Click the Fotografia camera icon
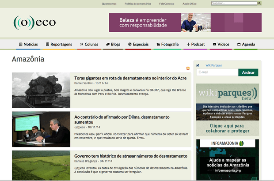This screenshot has height=181, width=274. click(158, 44)
